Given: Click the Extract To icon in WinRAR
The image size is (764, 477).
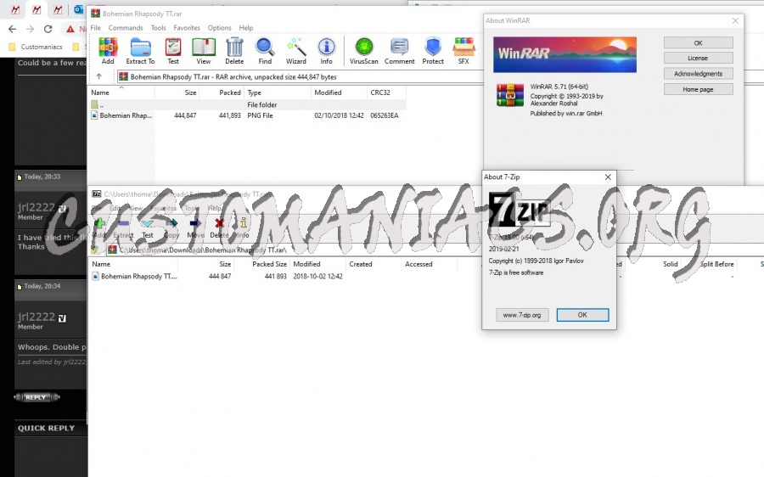Looking at the screenshot, I should (x=140, y=51).
